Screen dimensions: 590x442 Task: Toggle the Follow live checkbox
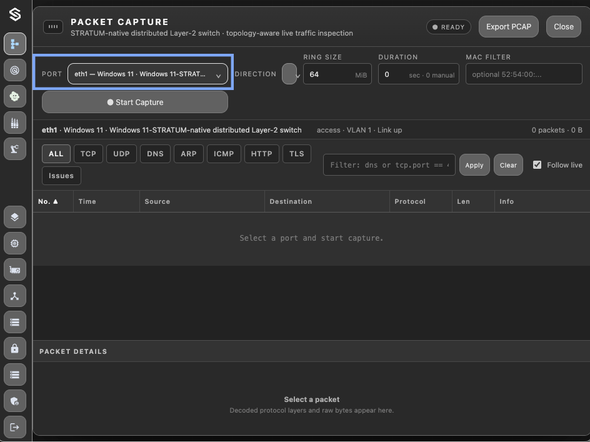537,165
